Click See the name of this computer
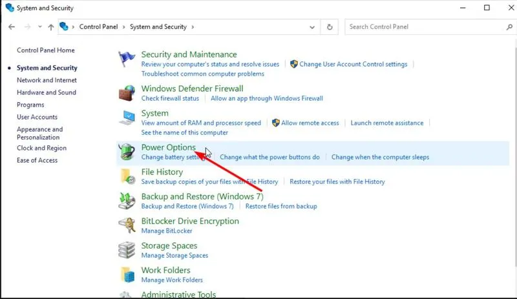517x299 pixels. (185, 132)
